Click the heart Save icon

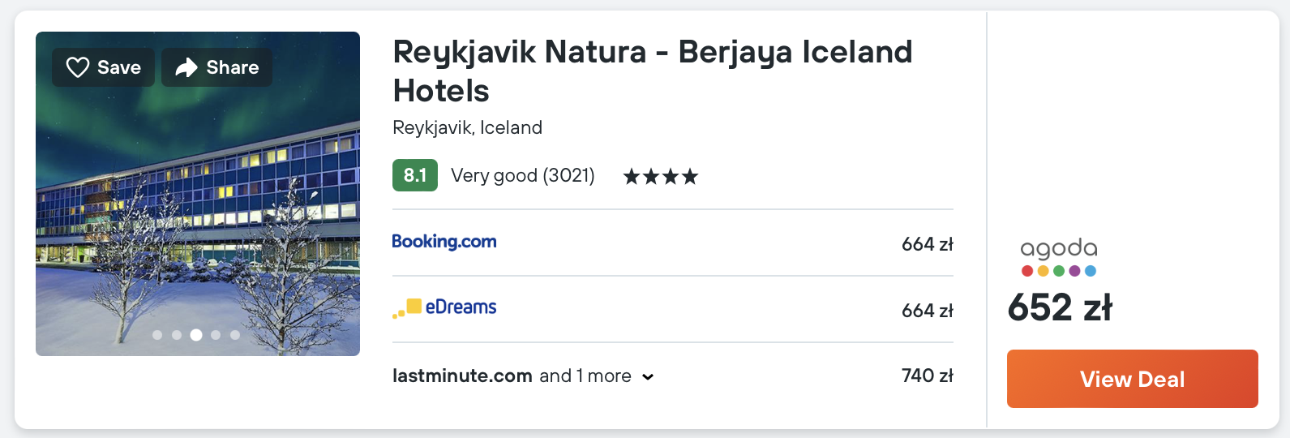coord(78,67)
